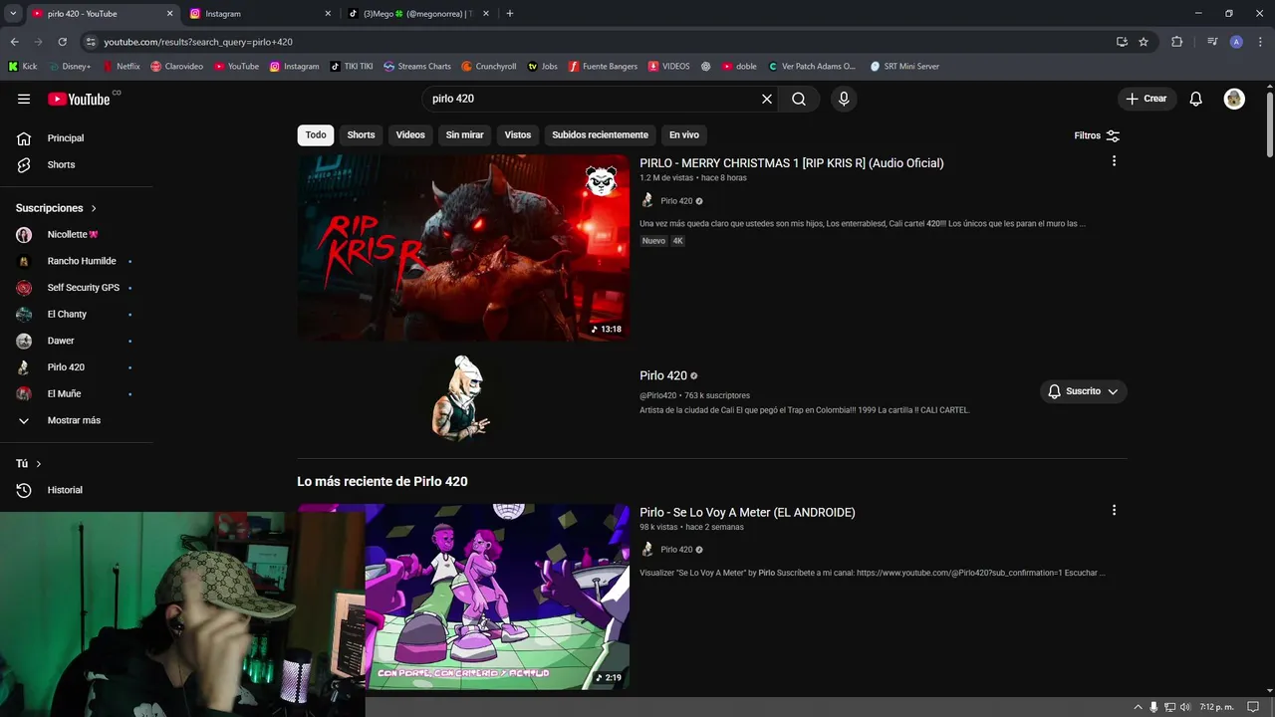Close the Instagram browser tab
The image size is (1275, 717).
coord(328,14)
